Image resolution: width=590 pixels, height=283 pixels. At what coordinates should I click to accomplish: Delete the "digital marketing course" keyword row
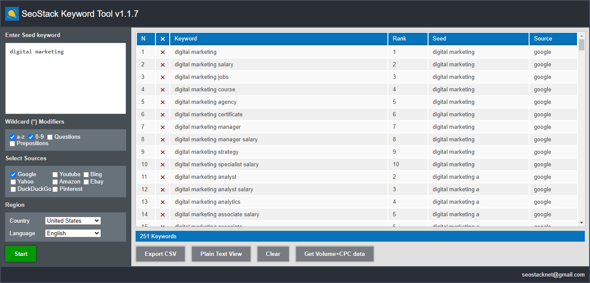tap(162, 89)
